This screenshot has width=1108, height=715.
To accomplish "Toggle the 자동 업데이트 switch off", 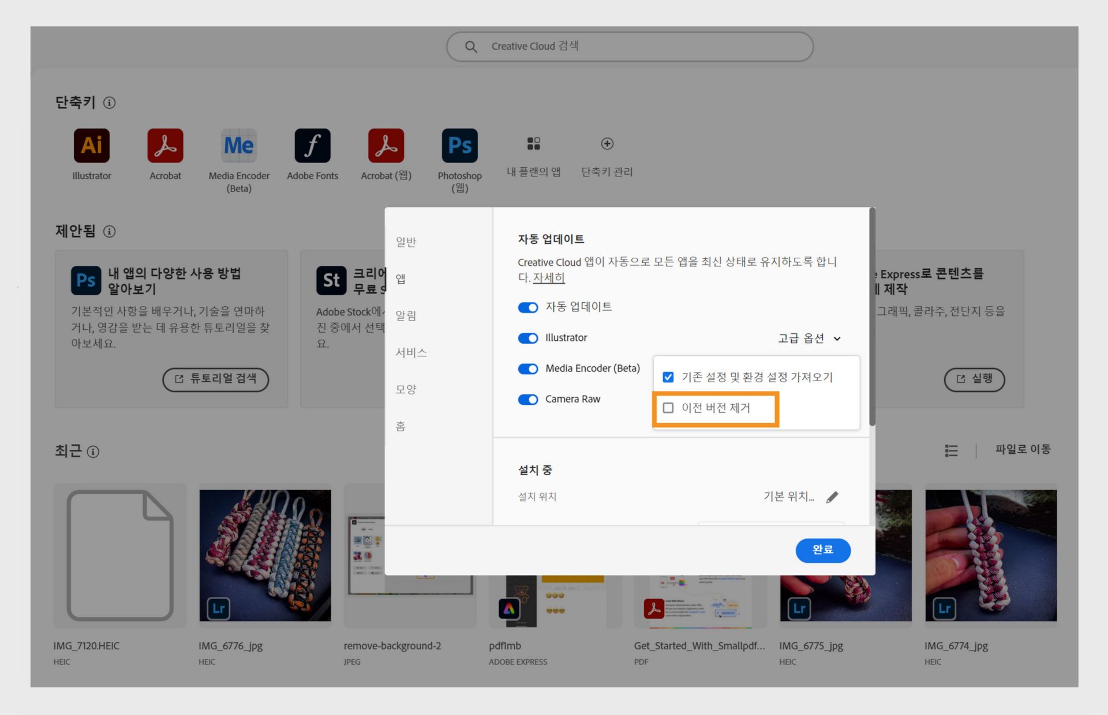I will pos(527,307).
